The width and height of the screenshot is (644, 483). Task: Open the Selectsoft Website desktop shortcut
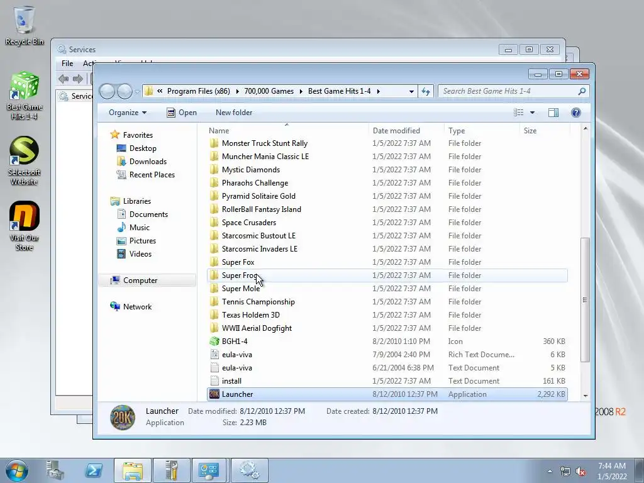25,160
